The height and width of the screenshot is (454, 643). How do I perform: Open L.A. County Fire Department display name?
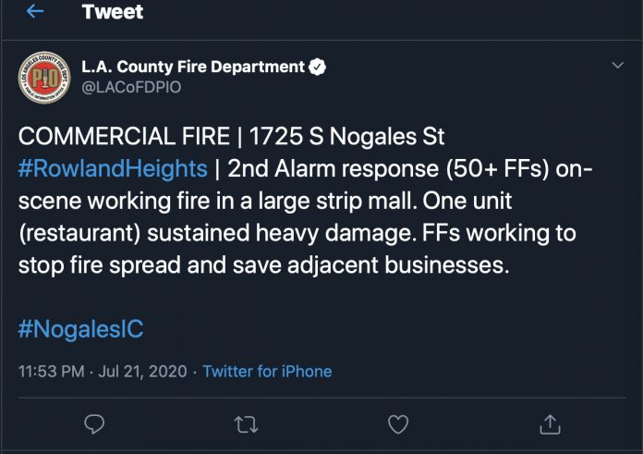click(193, 67)
